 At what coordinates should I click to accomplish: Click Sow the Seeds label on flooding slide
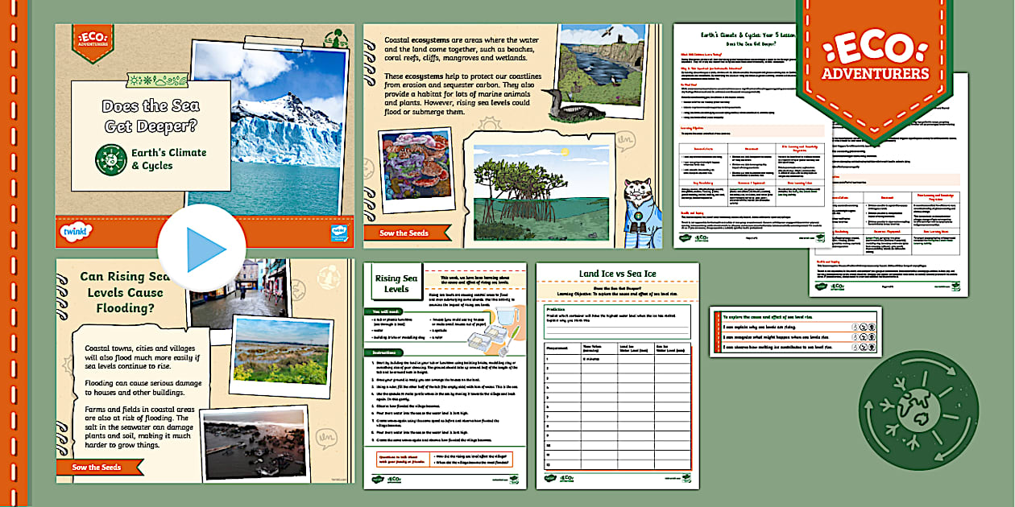(97, 467)
